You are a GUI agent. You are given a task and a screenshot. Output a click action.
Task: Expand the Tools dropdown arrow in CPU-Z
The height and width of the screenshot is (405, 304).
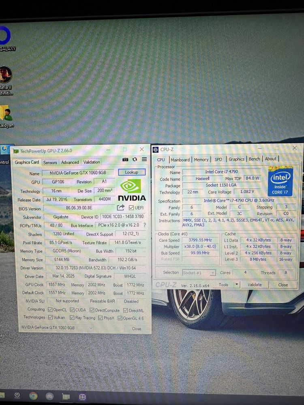237,284
